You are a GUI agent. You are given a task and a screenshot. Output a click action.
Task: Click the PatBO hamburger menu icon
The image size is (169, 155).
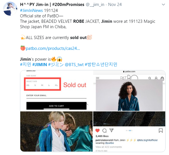[x=98, y=78]
